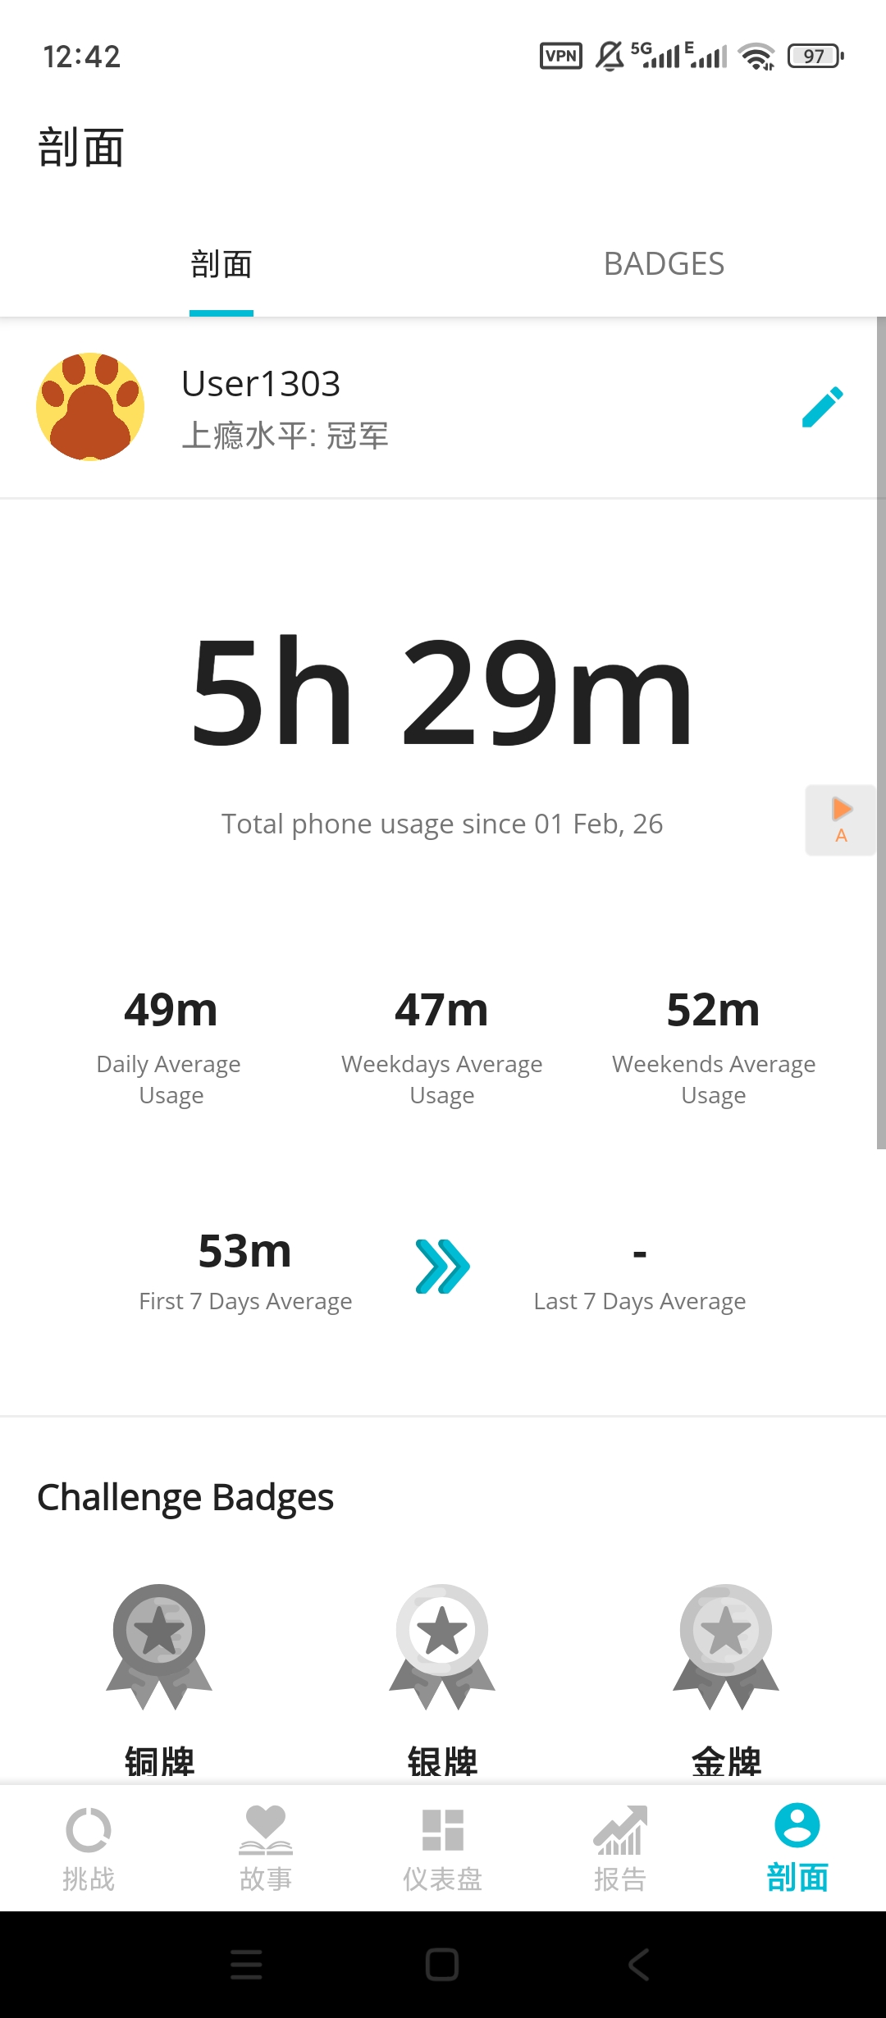This screenshot has height=2018, width=886.
Task: Select the 剖面 tab under header
Action: [x=221, y=264]
